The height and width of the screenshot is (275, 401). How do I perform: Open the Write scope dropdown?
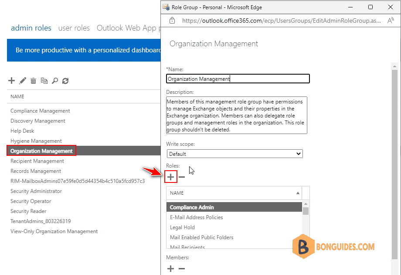(x=234, y=154)
